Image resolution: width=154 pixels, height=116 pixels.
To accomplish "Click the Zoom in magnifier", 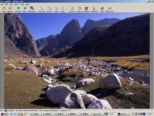I will 49,10.
